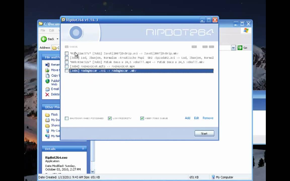The height and width of the screenshot is (181, 290).
Task: Click the My Documents icon in Other Places
Action: tap(47, 120)
